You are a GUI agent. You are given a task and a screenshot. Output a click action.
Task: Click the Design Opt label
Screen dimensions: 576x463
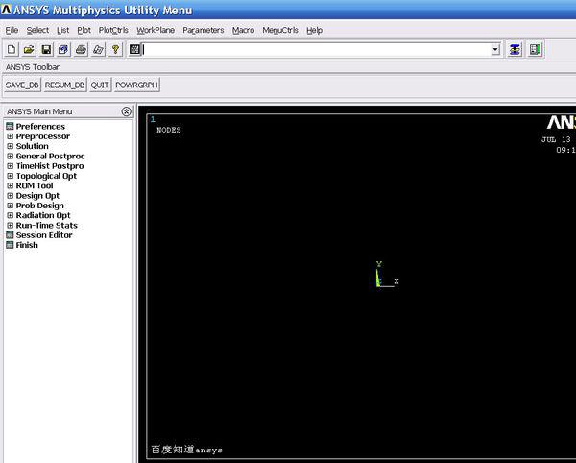click(x=37, y=196)
